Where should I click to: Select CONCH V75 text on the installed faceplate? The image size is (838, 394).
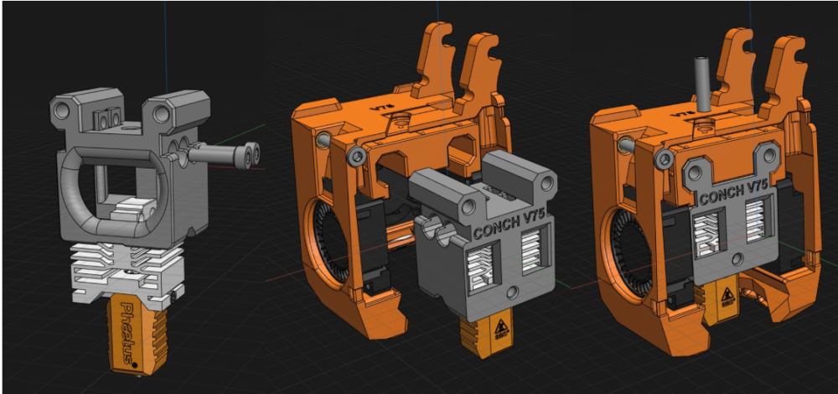coord(734,193)
